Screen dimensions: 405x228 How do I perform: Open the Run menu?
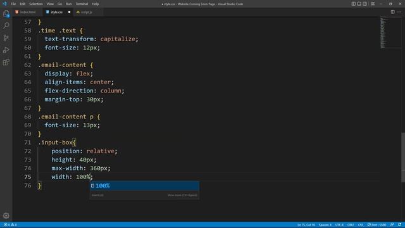[x=68, y=4]
